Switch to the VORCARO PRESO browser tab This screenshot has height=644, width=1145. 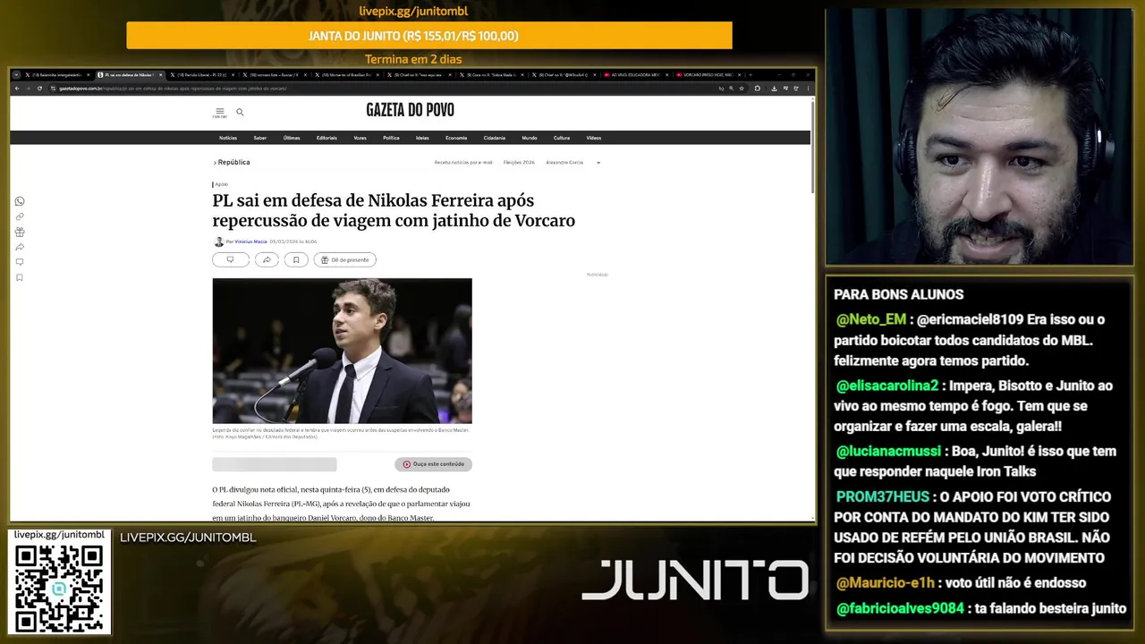point(708,75)
